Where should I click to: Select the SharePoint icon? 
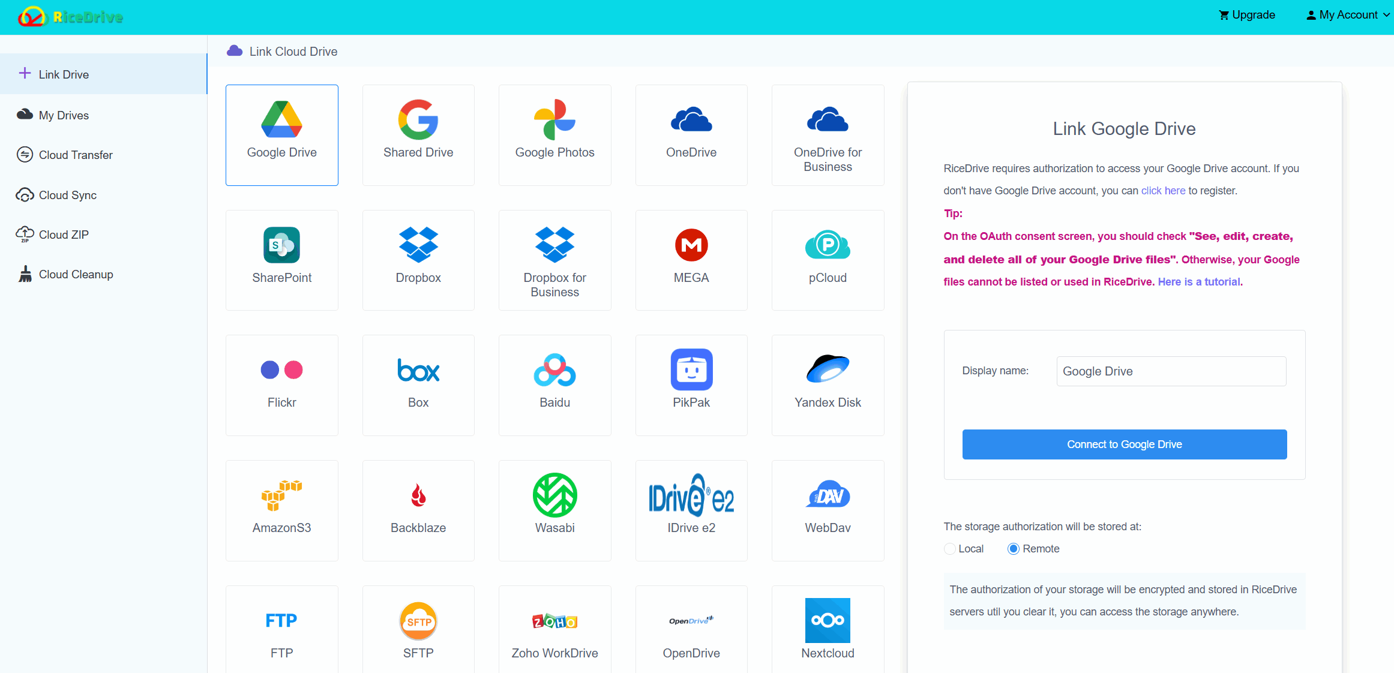pos(281,245)
